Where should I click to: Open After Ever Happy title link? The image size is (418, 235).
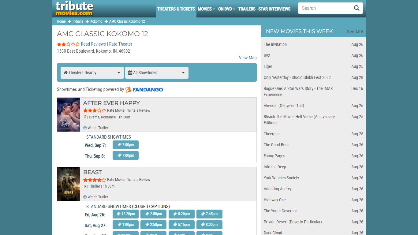pos(111,103)
